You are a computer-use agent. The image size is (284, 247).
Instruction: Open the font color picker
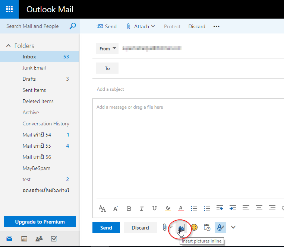click(181, 209)
